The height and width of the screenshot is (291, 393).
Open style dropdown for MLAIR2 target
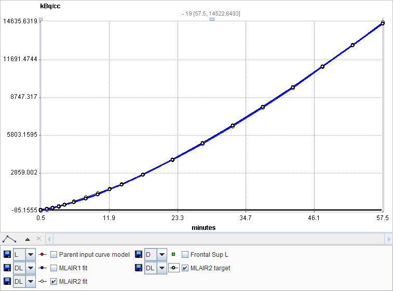pos(161,268)
